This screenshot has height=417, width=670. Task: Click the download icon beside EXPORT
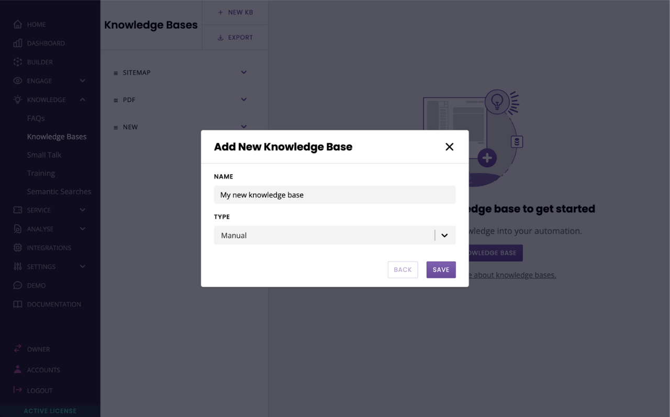point(220,37)
